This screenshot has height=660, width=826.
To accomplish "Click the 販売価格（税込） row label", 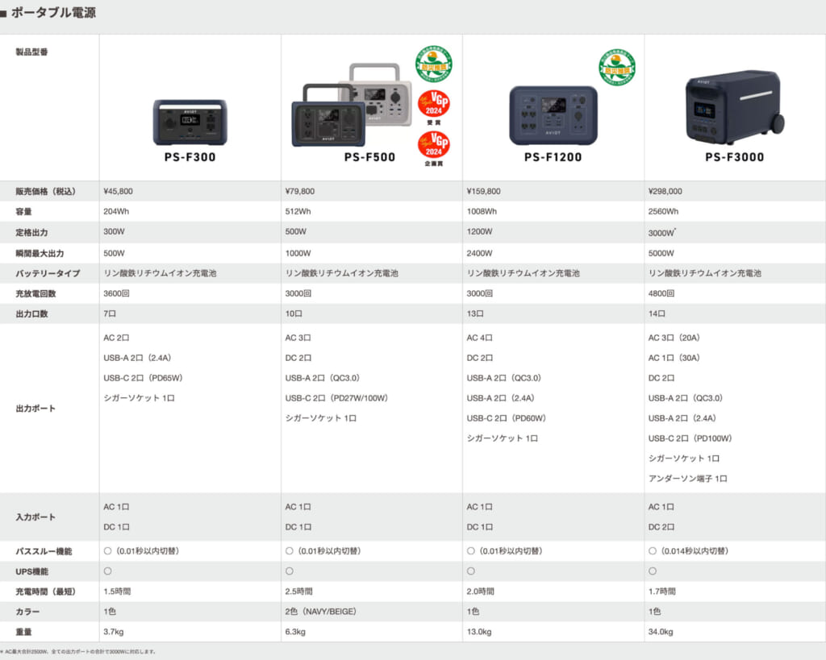I will [x=46, y=191].
